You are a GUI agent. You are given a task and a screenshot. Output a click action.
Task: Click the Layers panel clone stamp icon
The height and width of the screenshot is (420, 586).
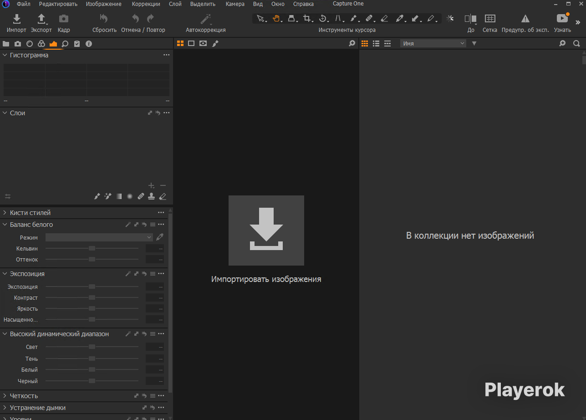[152, 196]
